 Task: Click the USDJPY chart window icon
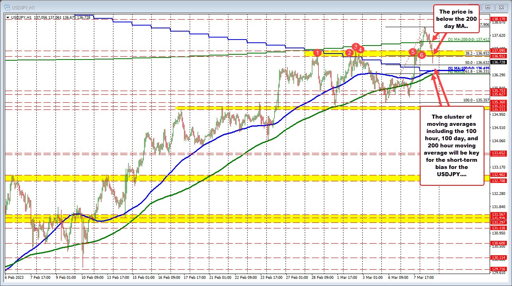pos(7,7)
